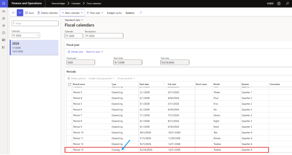Open the New calendar dropdown

coord(72,13)
